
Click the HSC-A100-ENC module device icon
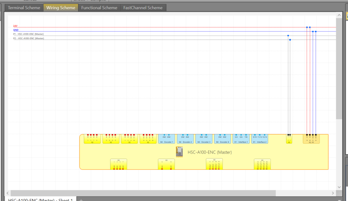click(179, 152)
